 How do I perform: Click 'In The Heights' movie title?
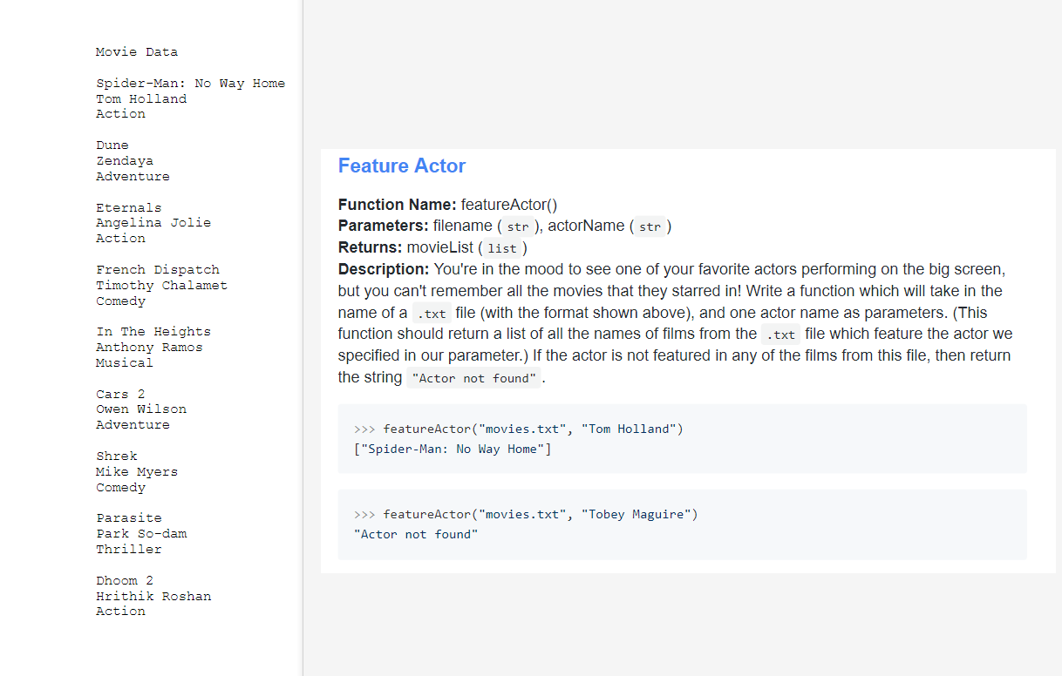[153, 332]
